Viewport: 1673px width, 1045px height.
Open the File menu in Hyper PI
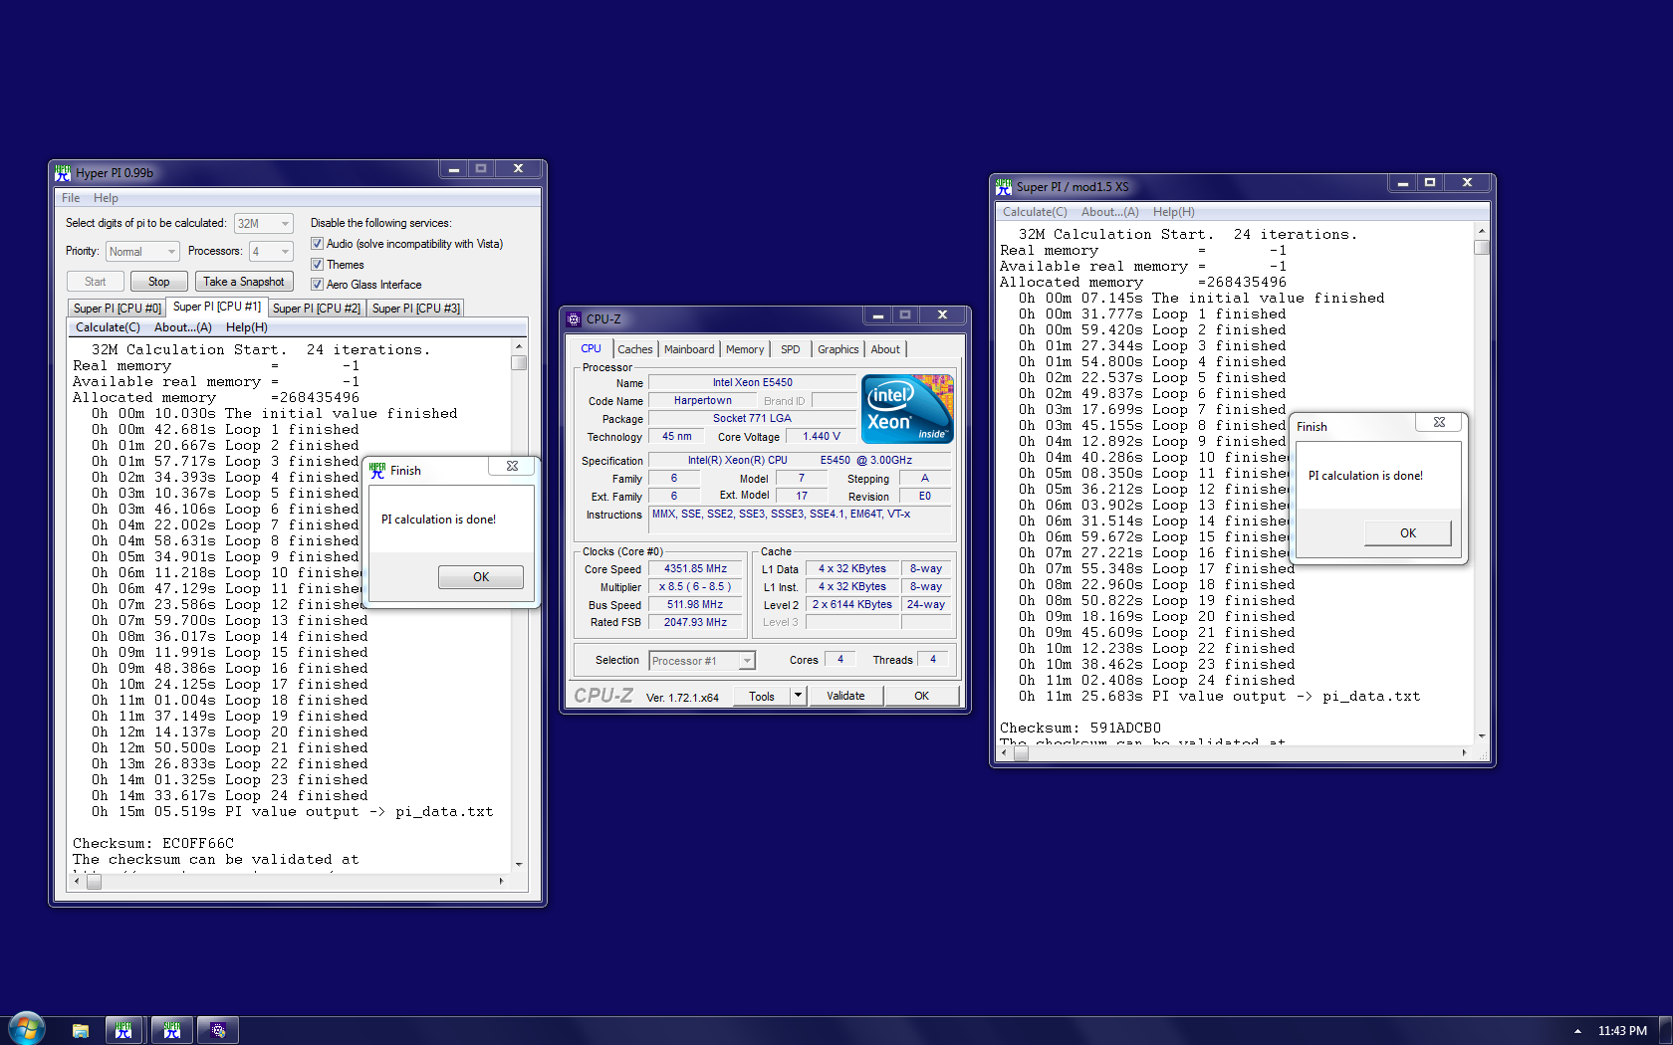[71, 198]
